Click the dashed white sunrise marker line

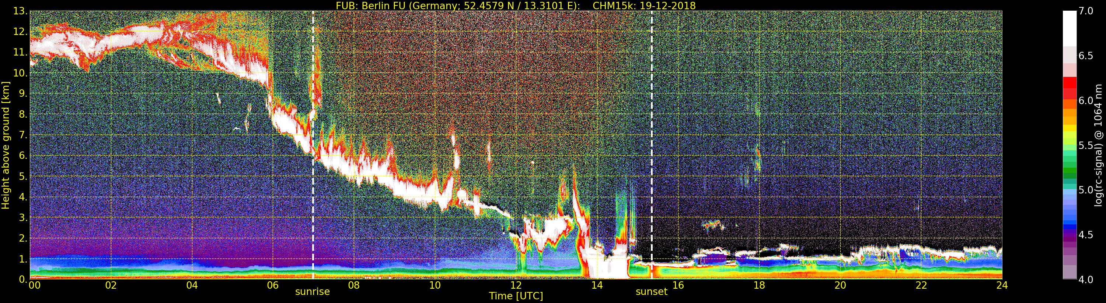[x=313, y=145]
